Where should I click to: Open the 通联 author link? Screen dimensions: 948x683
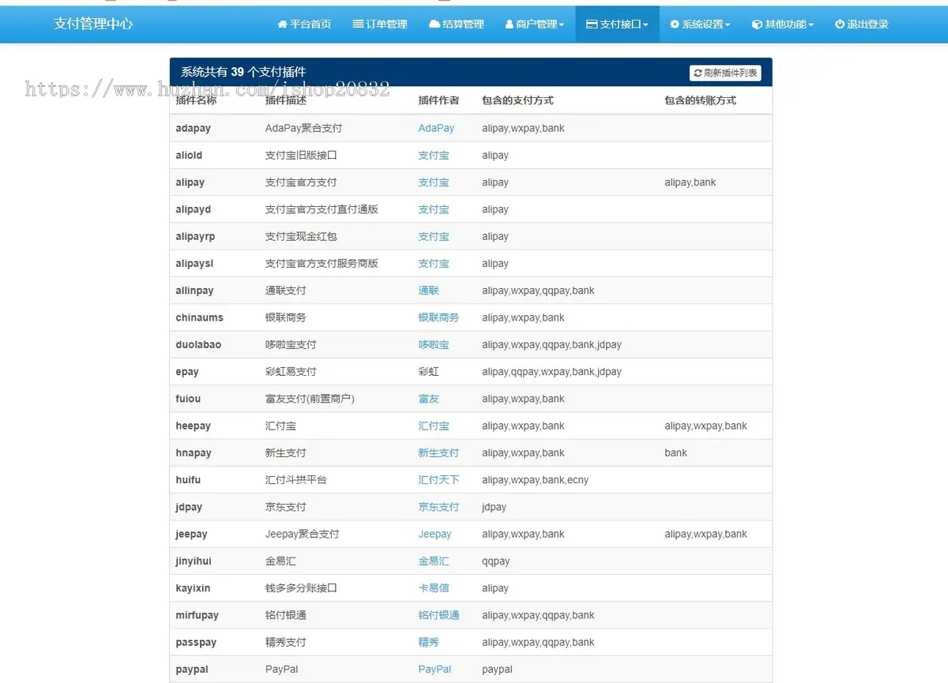point(429,291)
